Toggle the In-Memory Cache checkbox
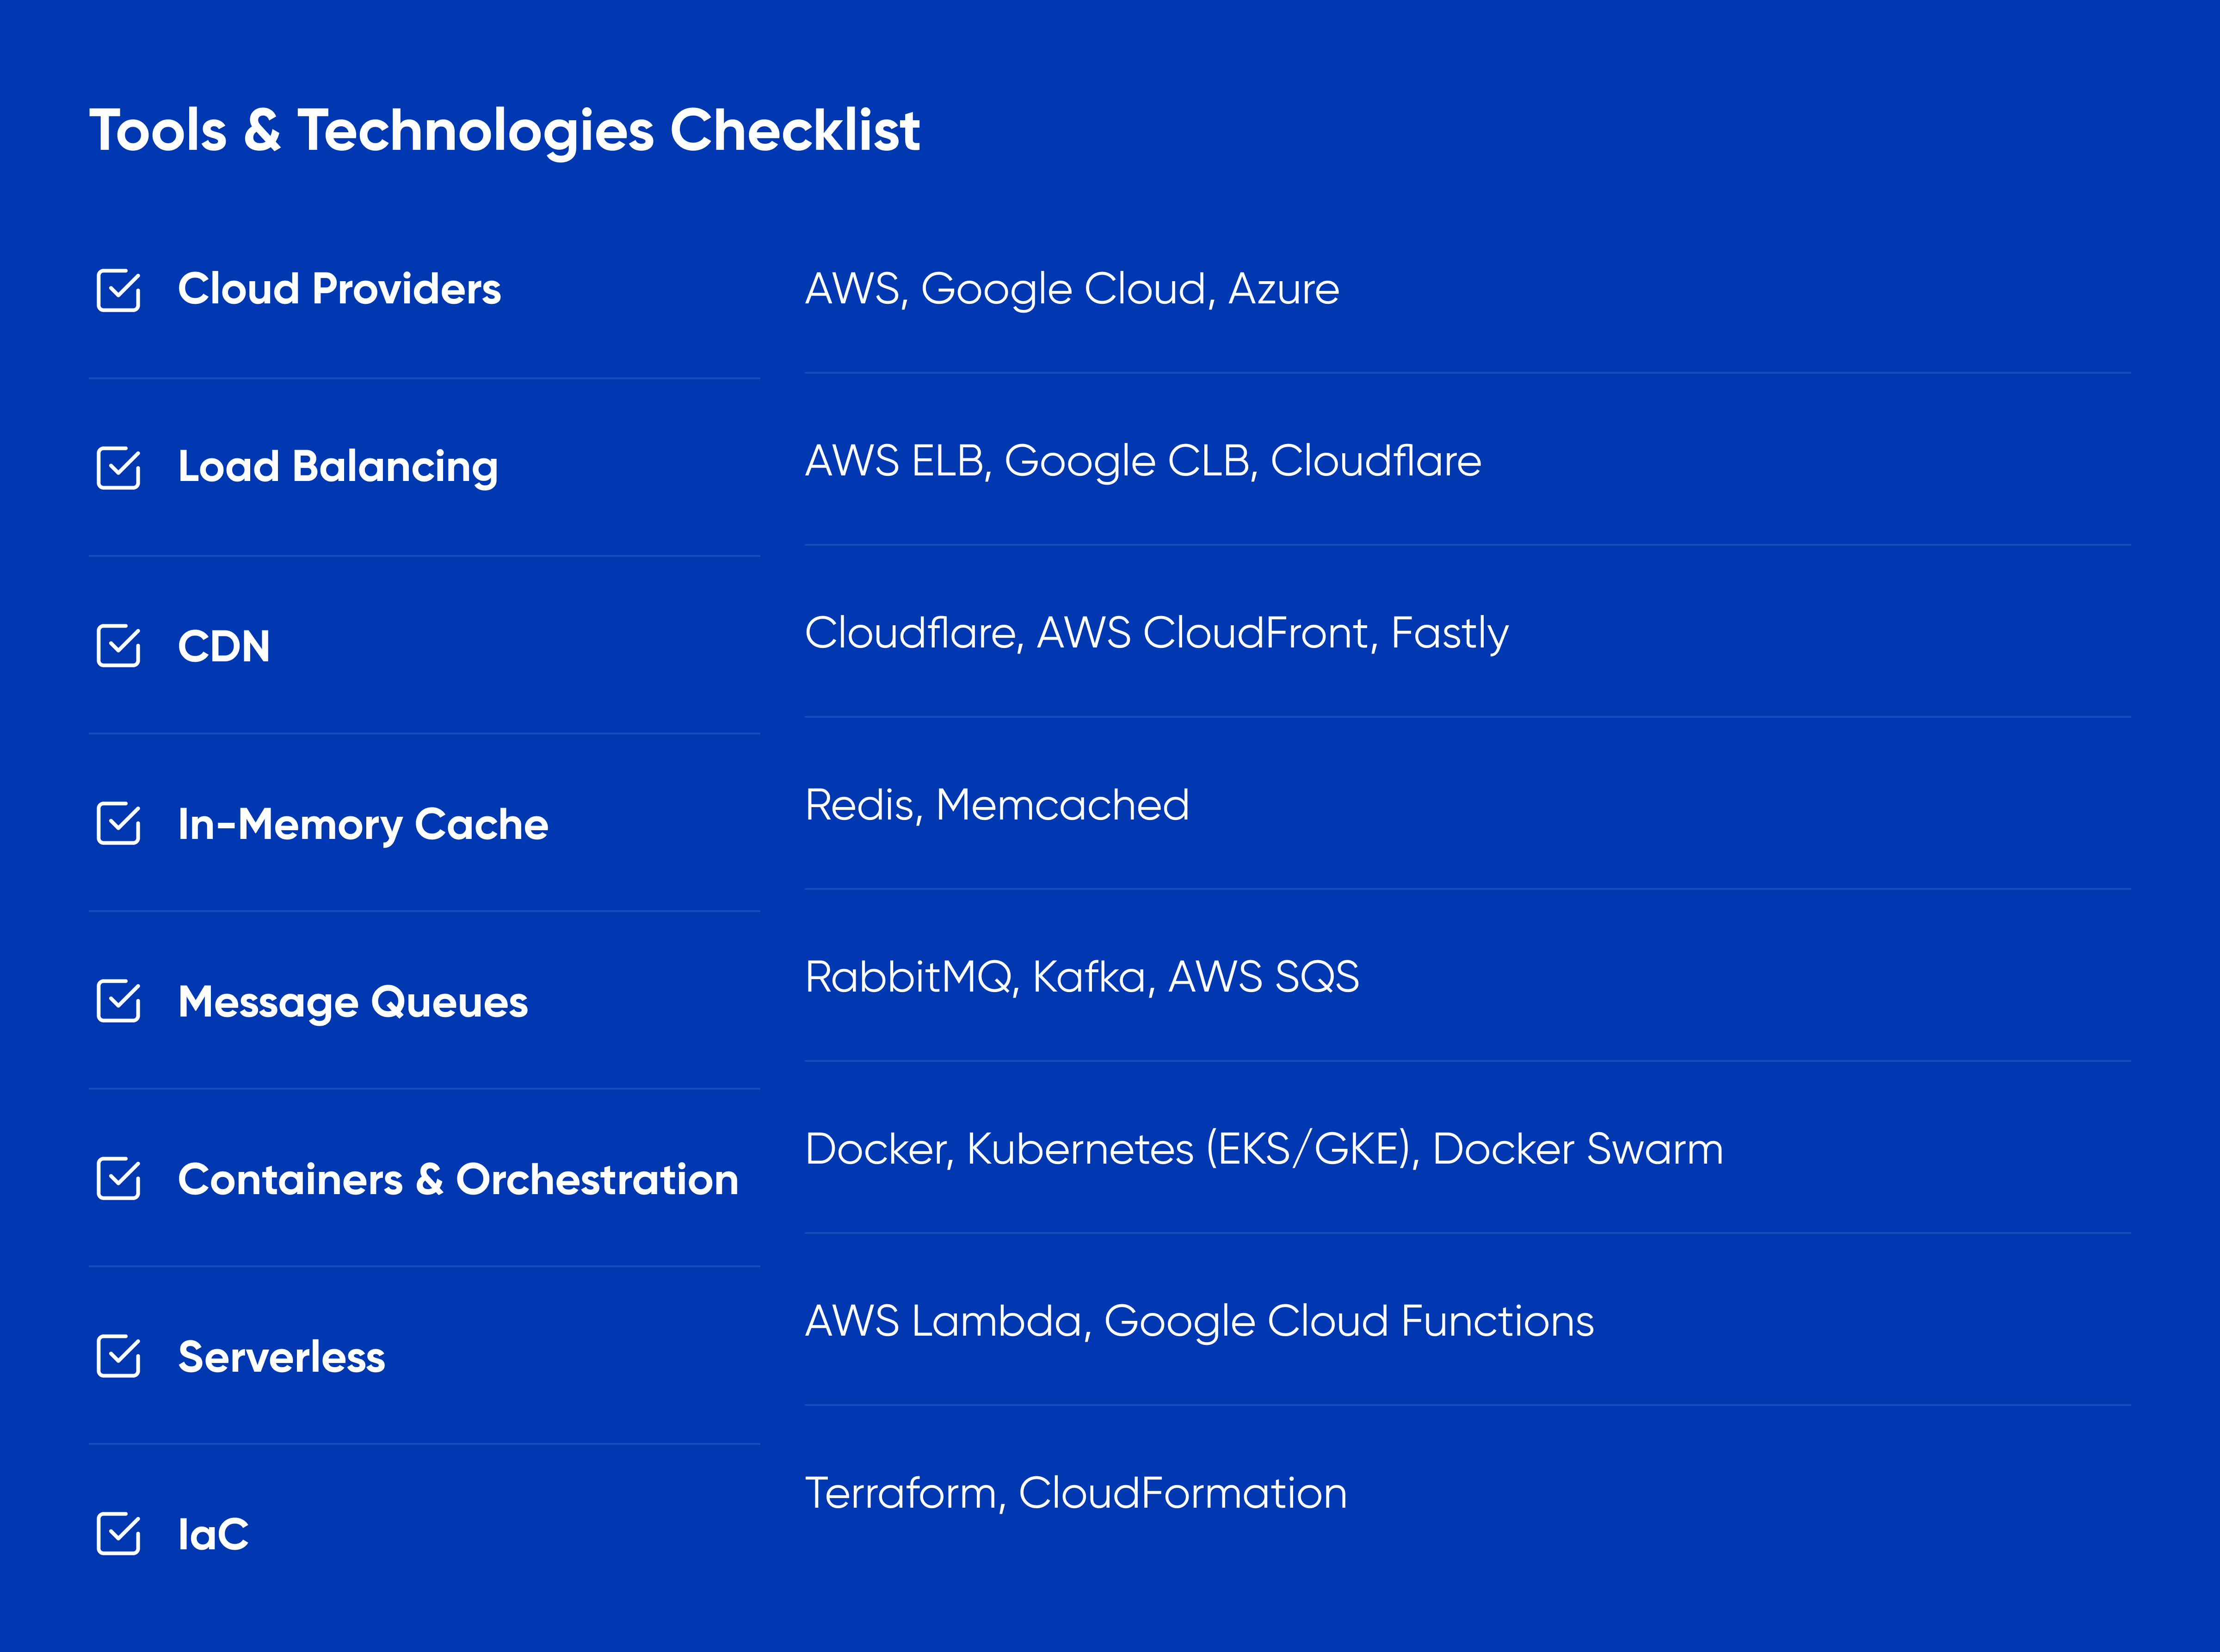The width and height of the screenshot is (2220, 1652). [119, 823]
